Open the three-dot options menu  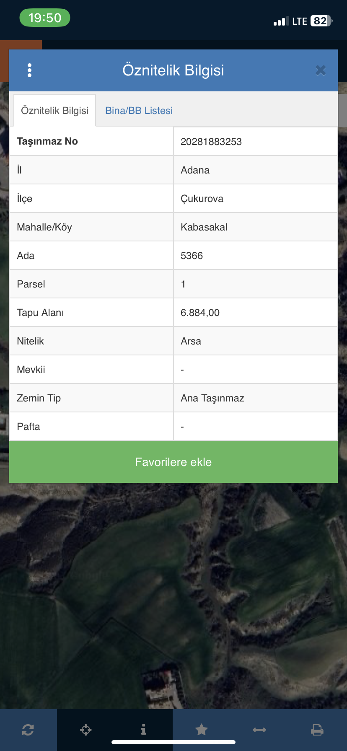(x=29, y=70)
